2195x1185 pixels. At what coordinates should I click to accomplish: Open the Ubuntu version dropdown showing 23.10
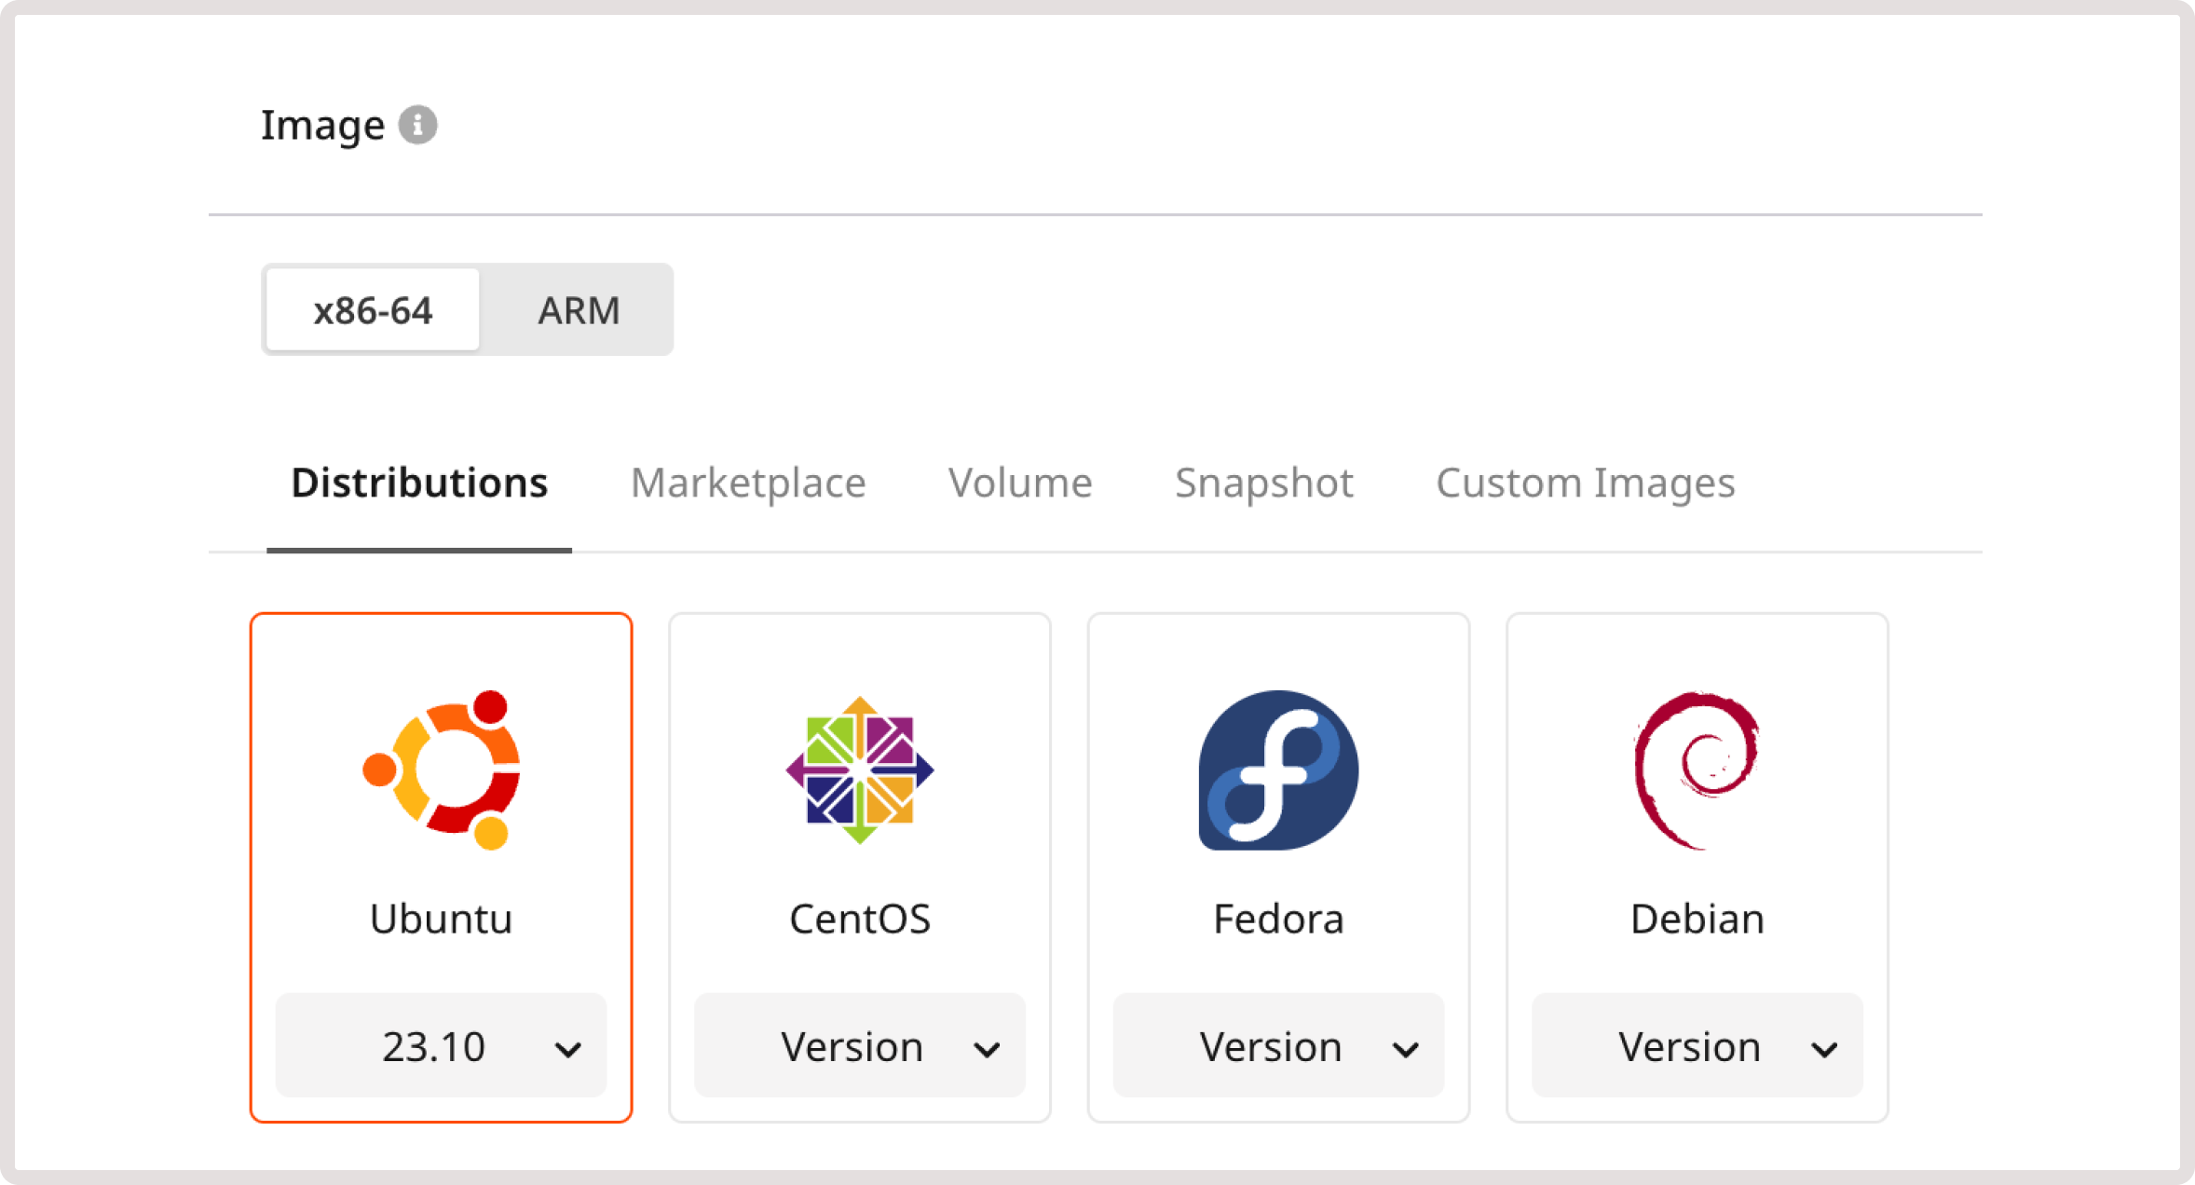click(x=441, y=1045)
